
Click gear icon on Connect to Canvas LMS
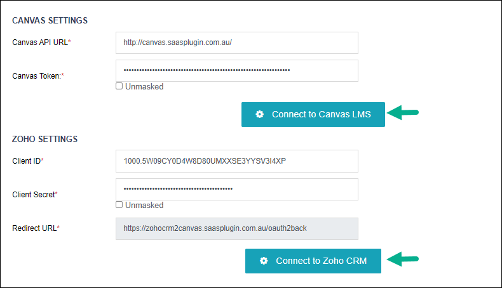(x=260, y=114)
